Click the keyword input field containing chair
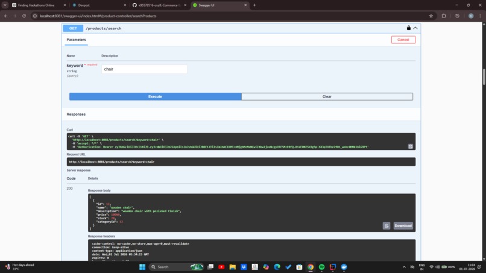This screenshot has width=486, height=273. (144, 69)
